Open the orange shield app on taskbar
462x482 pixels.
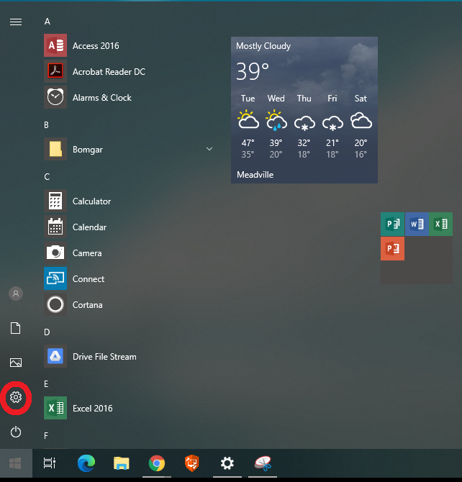tap(192, 463)
